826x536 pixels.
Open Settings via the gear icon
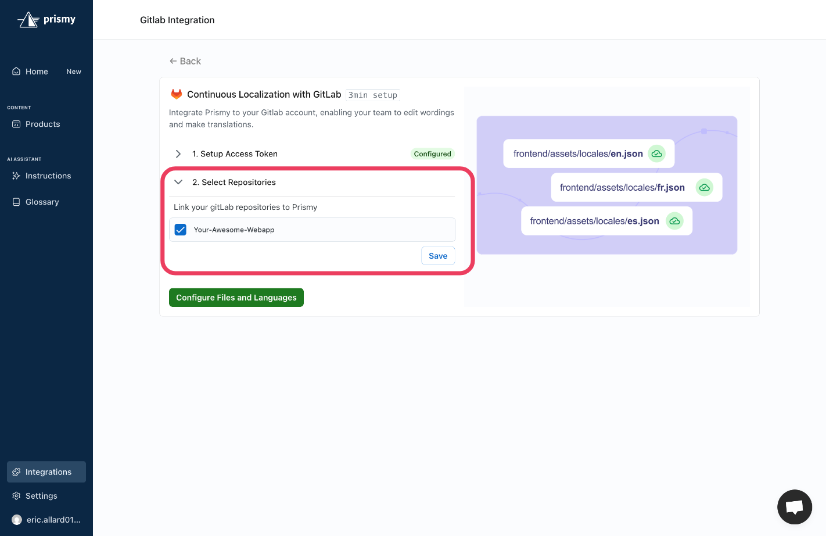click(x=16, y=495)
